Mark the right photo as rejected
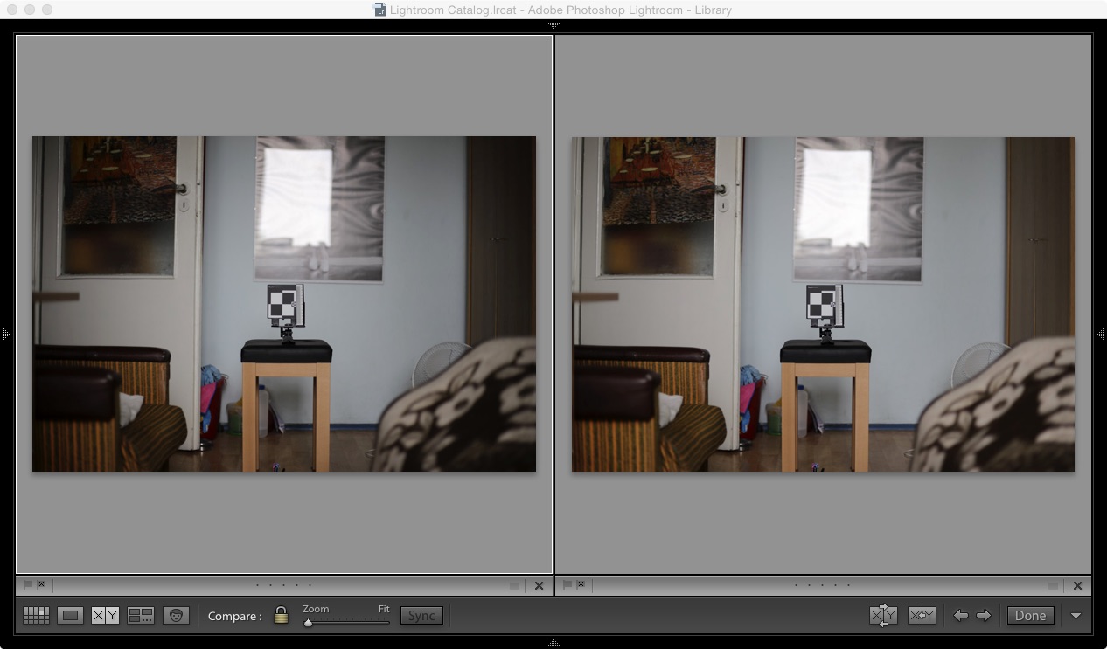This screenshot has width=1107, height=649. 581,585
